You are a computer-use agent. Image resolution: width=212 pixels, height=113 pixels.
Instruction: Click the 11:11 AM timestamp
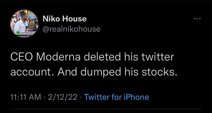(26, 97)
